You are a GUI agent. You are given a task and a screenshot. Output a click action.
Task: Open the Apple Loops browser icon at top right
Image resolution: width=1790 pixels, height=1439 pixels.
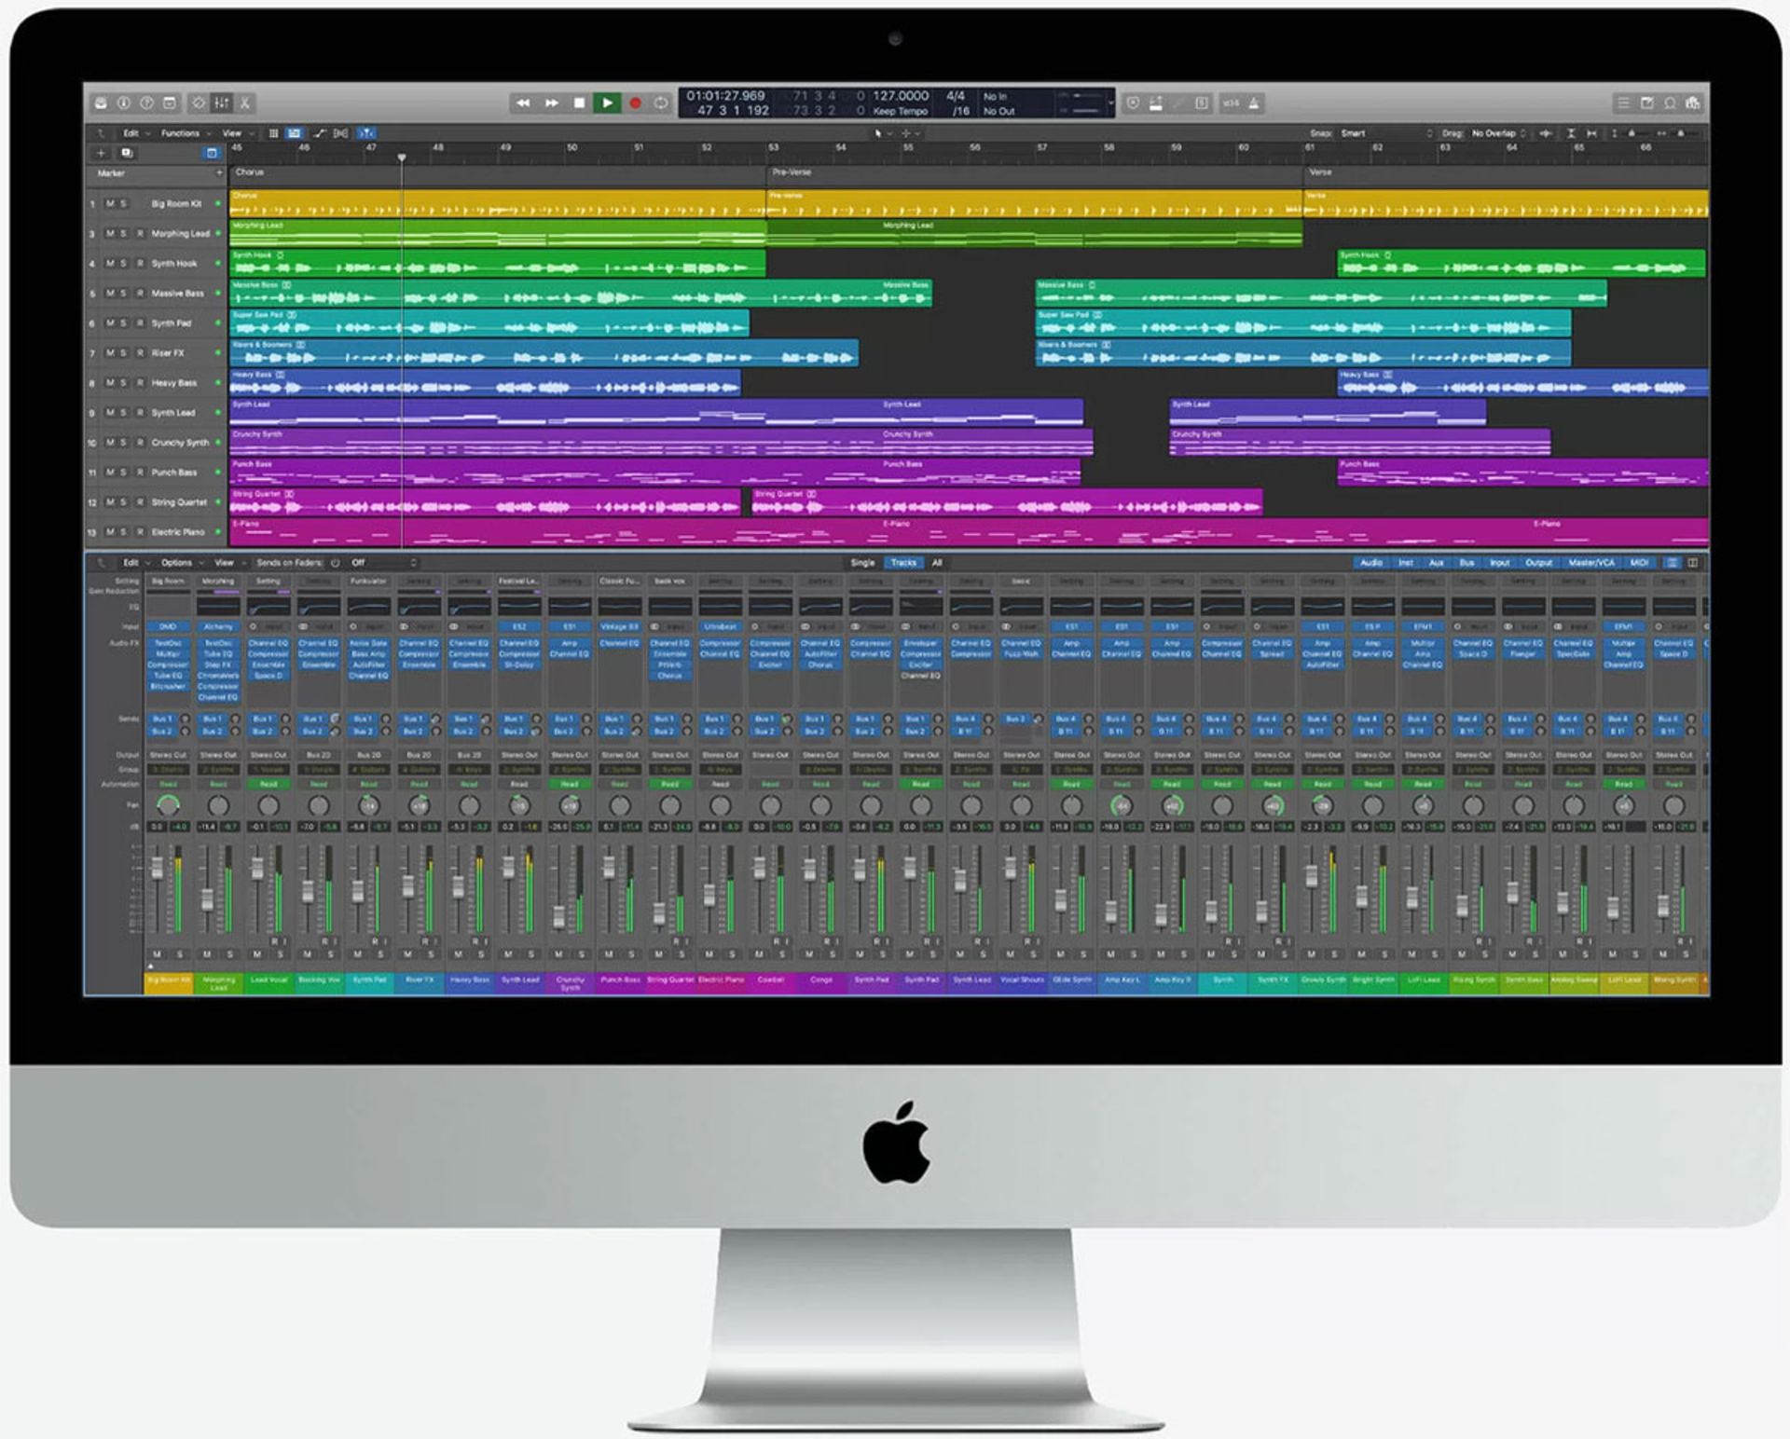(x=1672, y=103)
